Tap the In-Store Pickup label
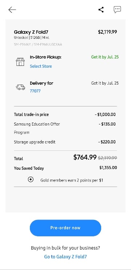131x270 pixels. point(45,57)
